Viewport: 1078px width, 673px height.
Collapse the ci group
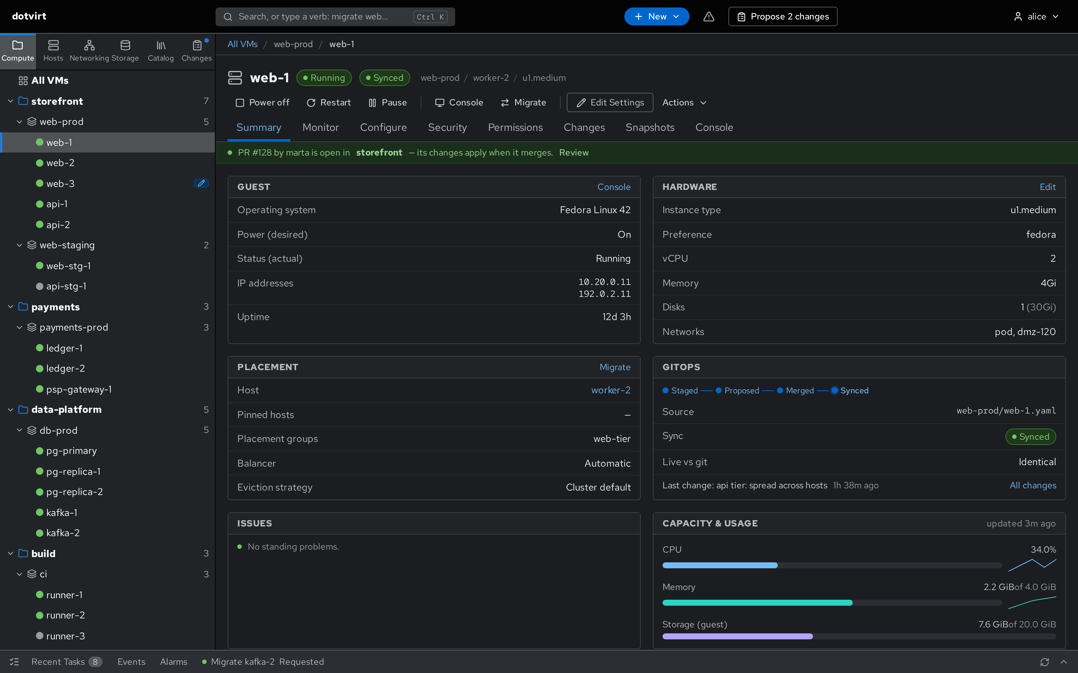coord(19,574)
